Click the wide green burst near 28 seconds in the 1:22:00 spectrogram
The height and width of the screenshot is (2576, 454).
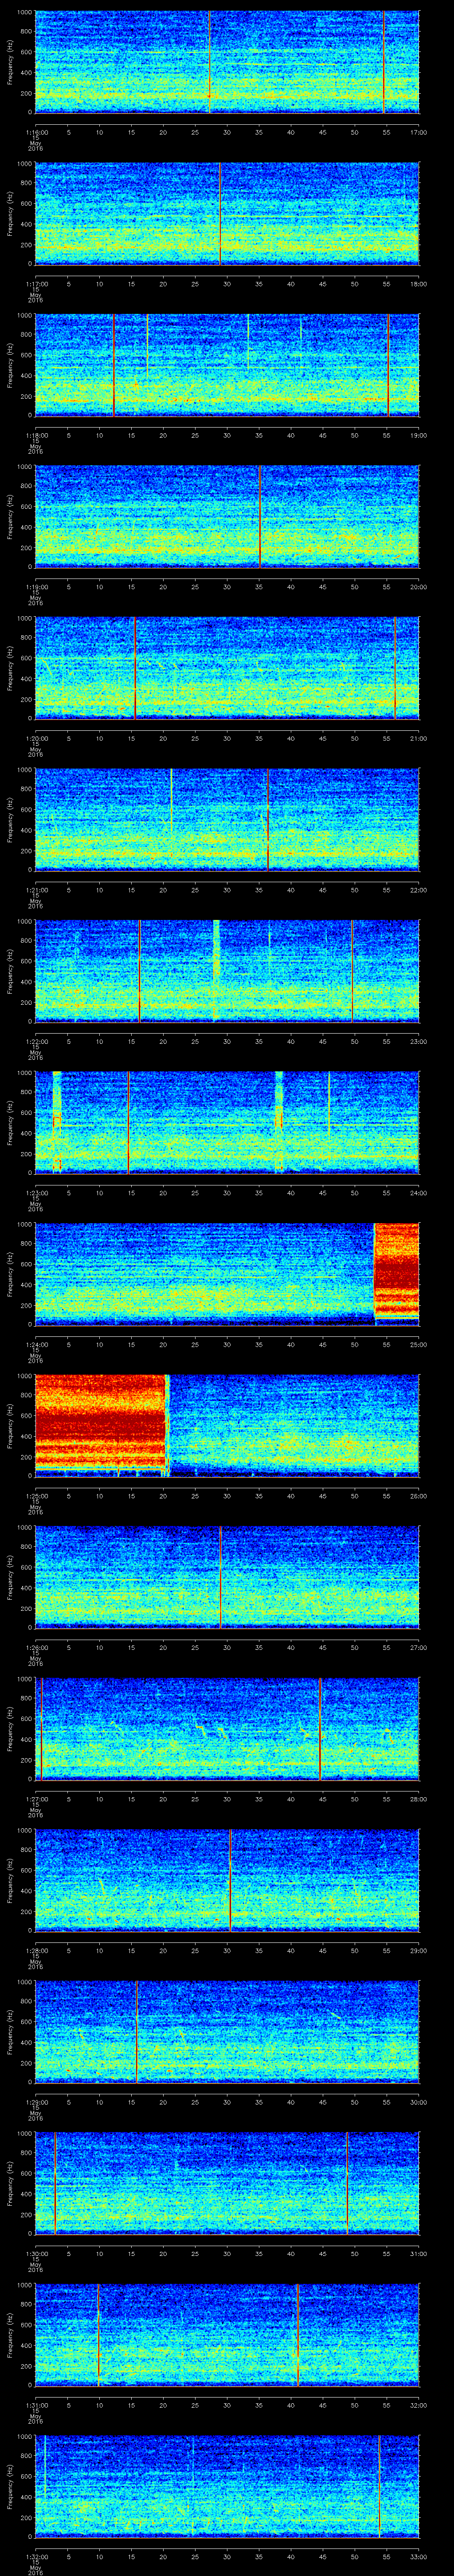[x=216, y=970]
